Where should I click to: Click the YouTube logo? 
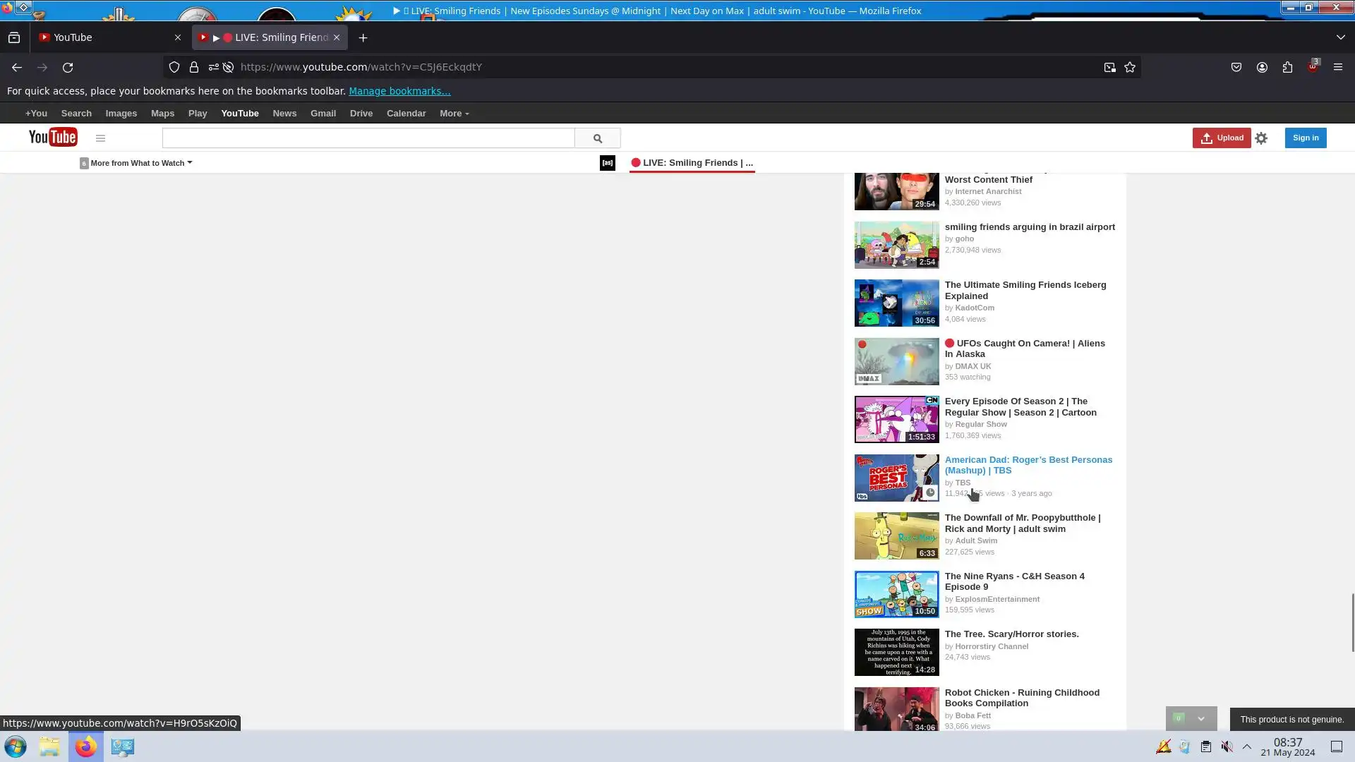[53, 138]
